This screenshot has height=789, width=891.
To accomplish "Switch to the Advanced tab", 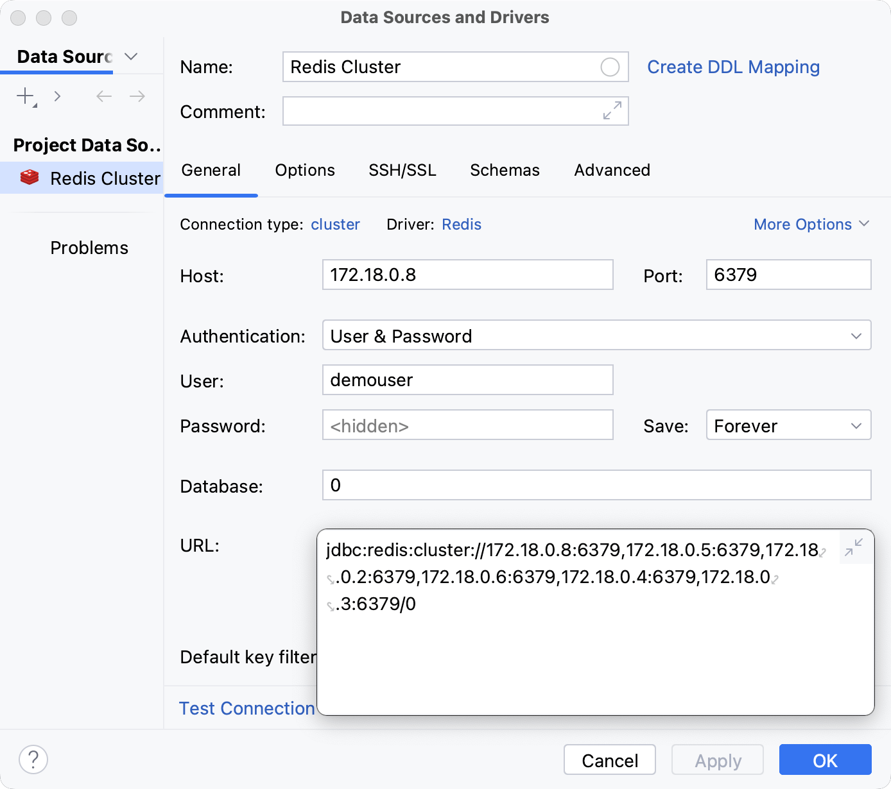I will (612, 170).
